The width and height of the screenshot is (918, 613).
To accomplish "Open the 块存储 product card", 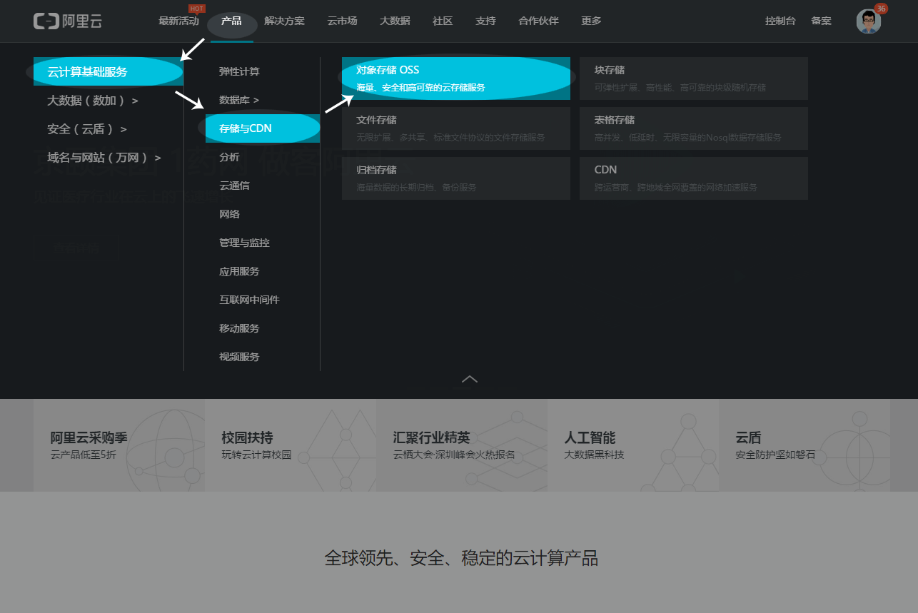I will coord(694,78).
